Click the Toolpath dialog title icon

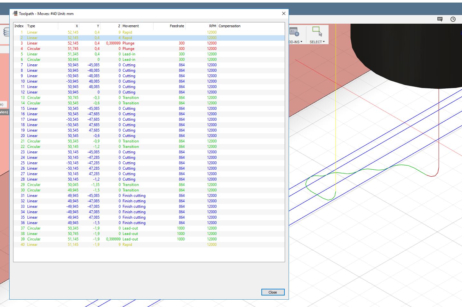coord(15,13)
